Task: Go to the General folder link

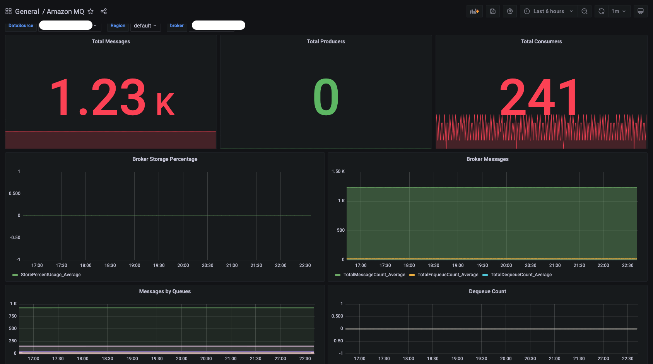Action: (27, 11)
